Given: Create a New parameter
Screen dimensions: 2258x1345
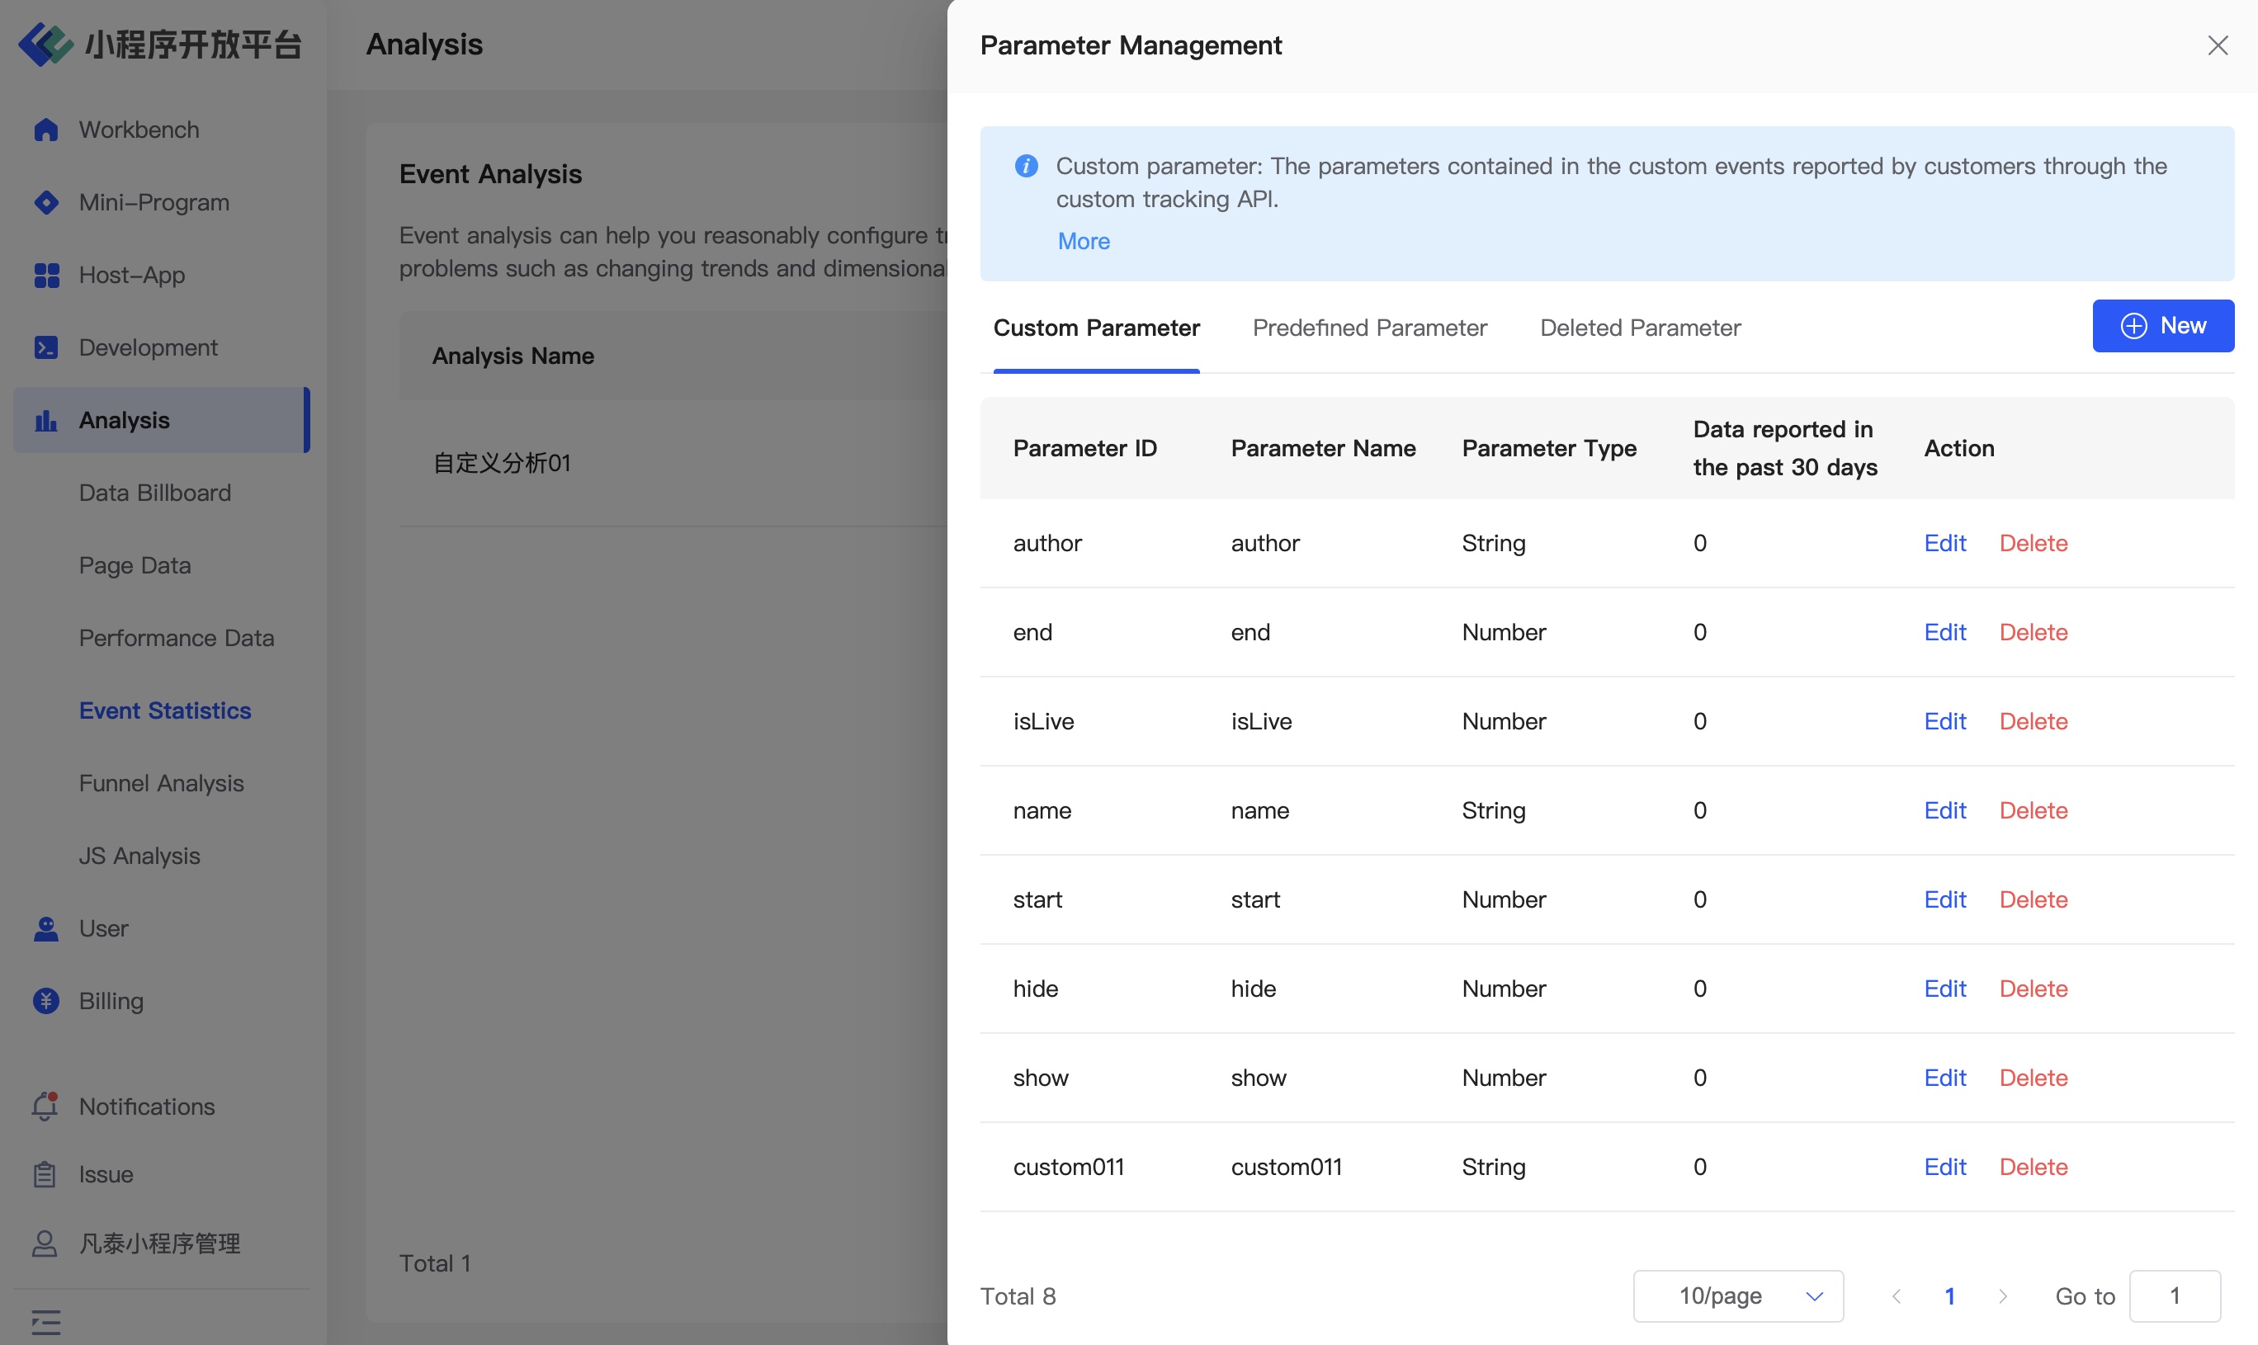Looking at the screenshot, I should [x=2163, y=326].
